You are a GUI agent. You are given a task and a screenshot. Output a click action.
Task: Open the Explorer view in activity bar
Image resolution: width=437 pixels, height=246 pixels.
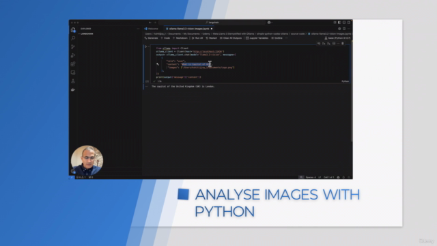(x=73, y=30)
